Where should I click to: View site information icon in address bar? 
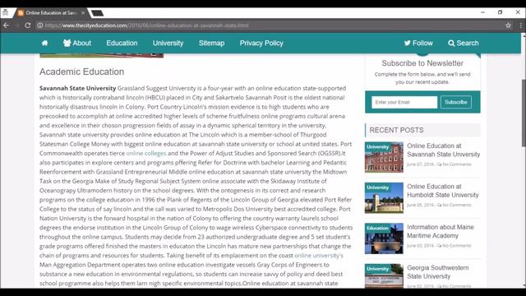click(x=40, y=25)
